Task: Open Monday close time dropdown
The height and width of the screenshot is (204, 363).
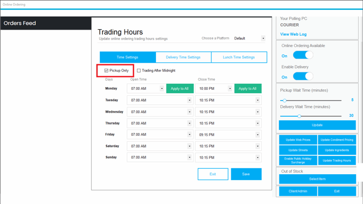Action: coord(230,89)
